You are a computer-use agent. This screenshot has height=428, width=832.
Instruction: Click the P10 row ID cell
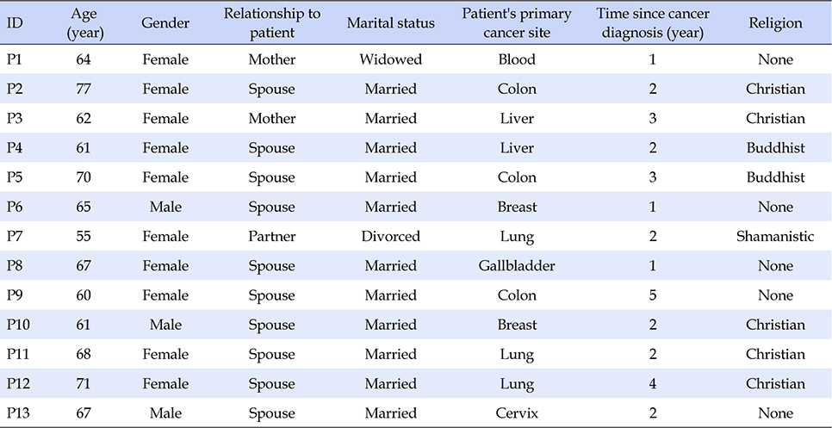tap(16, 325)
